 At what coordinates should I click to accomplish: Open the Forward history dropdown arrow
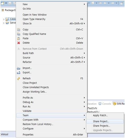116,3
